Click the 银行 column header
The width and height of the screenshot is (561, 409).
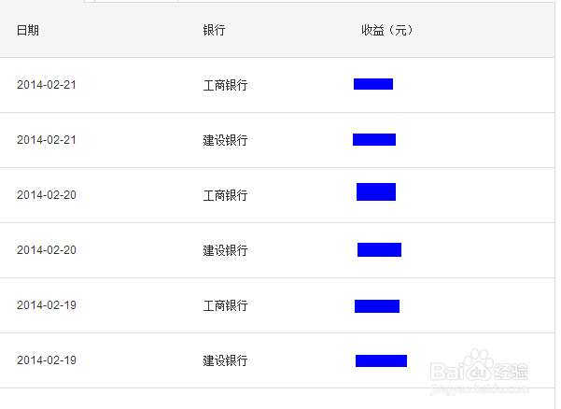[x=214, y=30]
